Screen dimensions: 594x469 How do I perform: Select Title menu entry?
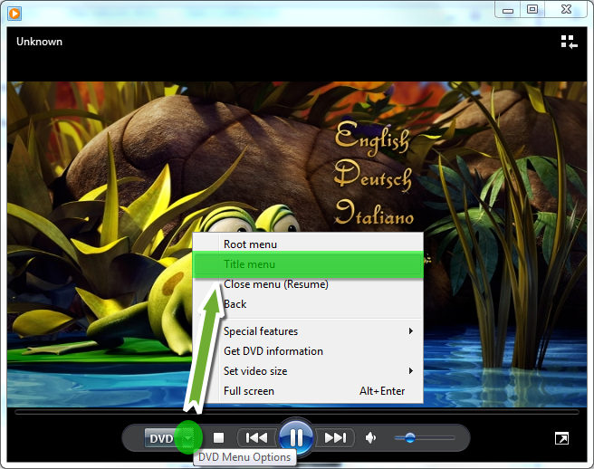coord(308,264)
